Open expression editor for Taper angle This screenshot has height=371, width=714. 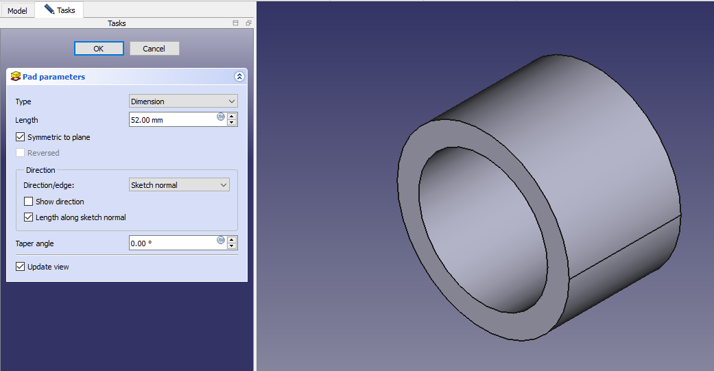point(221,240)
